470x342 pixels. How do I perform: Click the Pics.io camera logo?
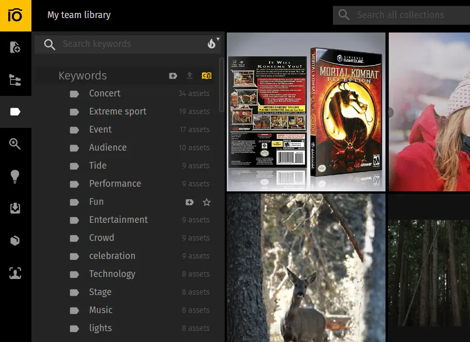15,15
